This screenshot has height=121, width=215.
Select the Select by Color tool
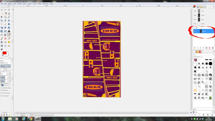click(5, 13)
